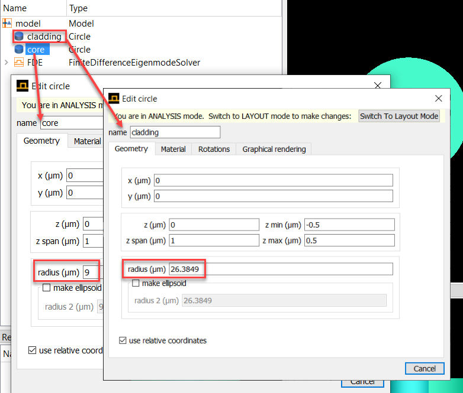Click the z min (µm) field showing -0.5
463x393 pixels.
coord(349,225)
